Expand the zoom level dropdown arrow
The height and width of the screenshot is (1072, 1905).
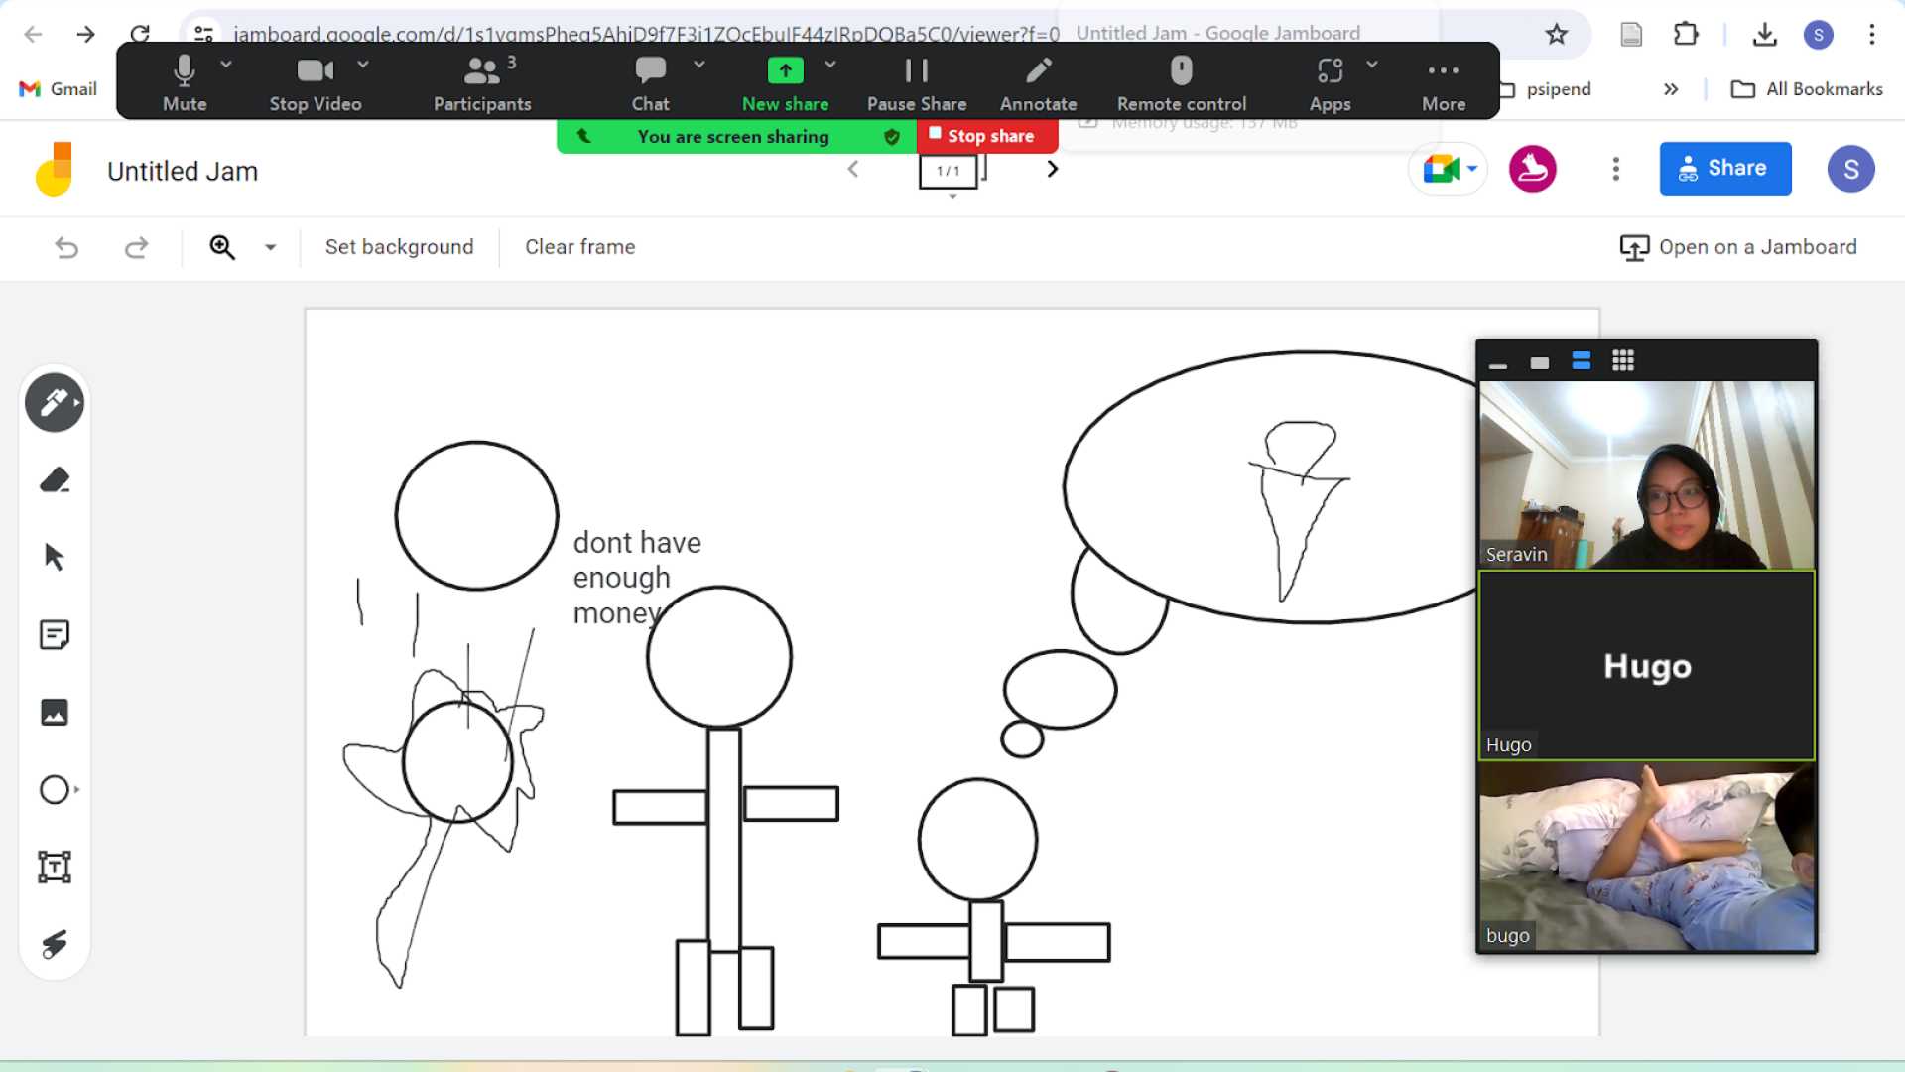(270, 247)
